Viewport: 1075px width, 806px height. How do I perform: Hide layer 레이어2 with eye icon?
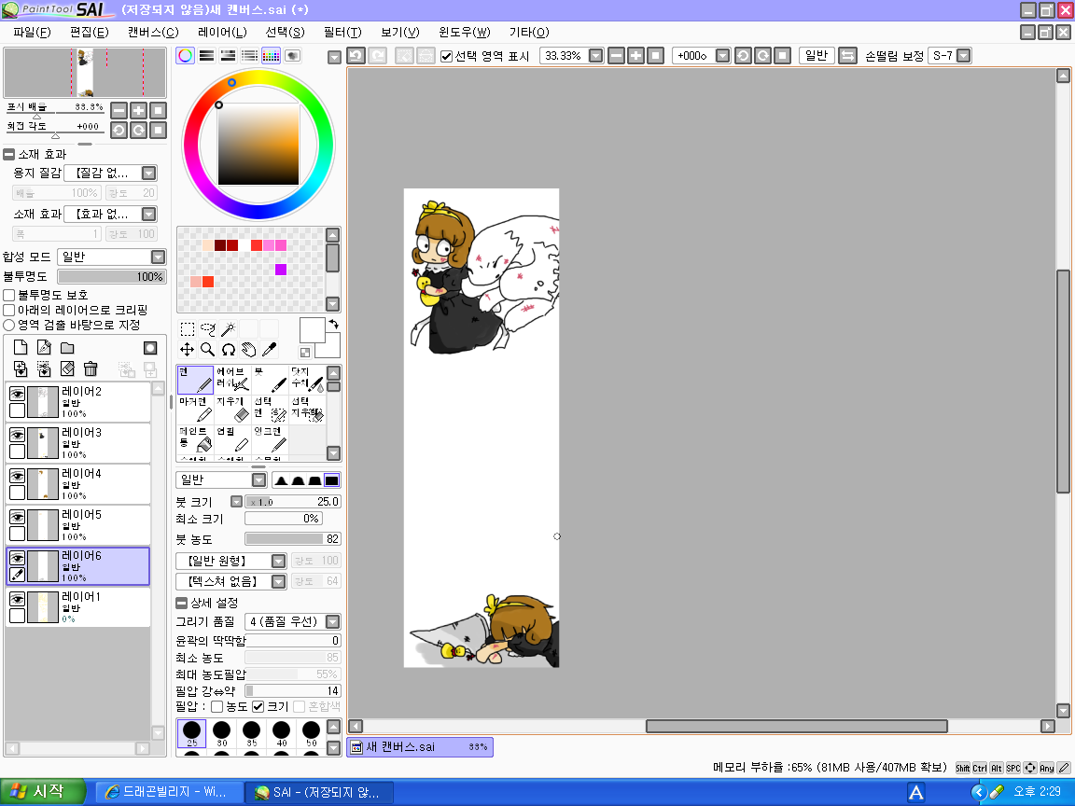coord(17,394)
